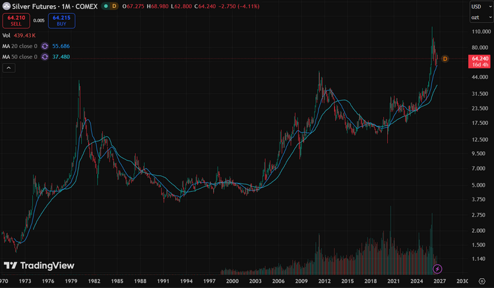The width and height of the screenshot is (494, 288).
Task: Click the 2000 time axis label
Action: (232, 281)
